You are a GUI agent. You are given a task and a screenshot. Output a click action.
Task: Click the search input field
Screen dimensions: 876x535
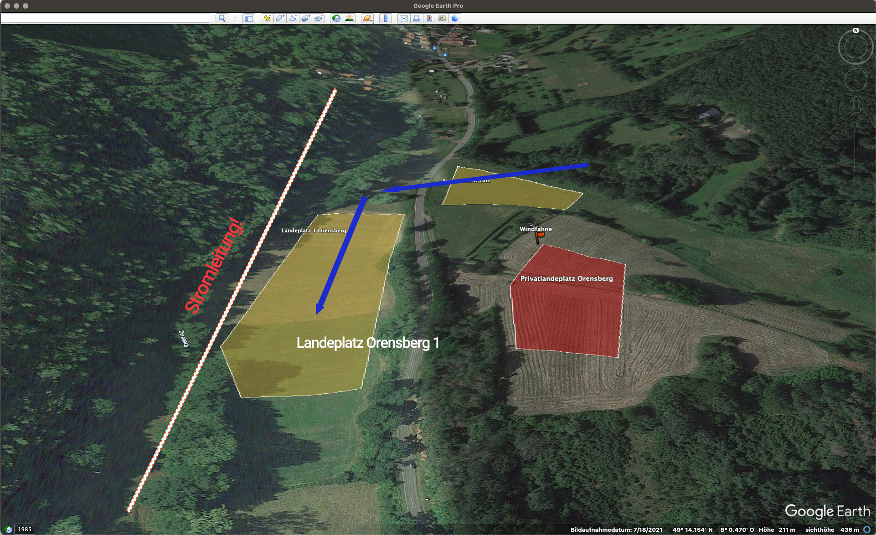106,18
